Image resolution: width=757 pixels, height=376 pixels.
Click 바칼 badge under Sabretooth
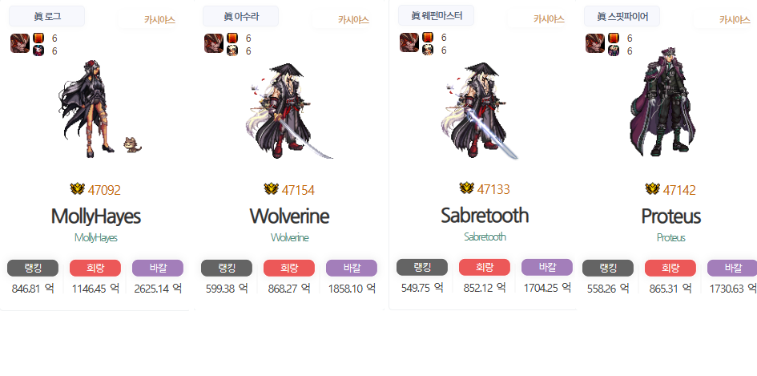547,267
